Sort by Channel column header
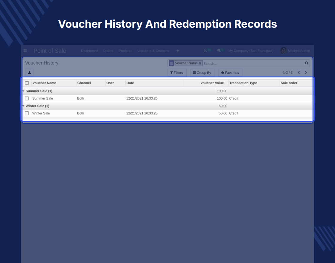 tap(91, 83)
